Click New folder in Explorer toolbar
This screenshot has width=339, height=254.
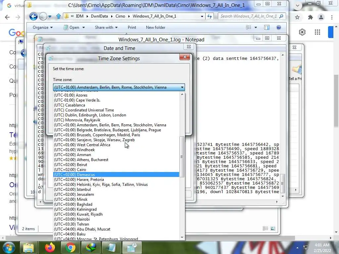(156, 27)
